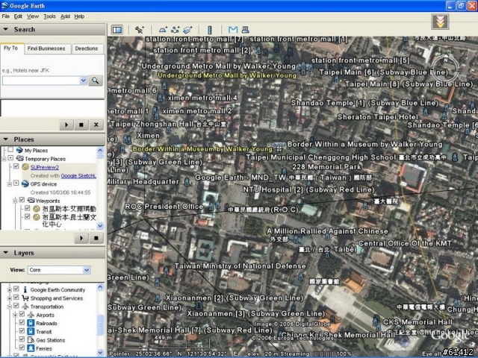The height and width of the screenshot is (358, 478).
Task: Click the Fly To search input field
Action: coord(44,81)
